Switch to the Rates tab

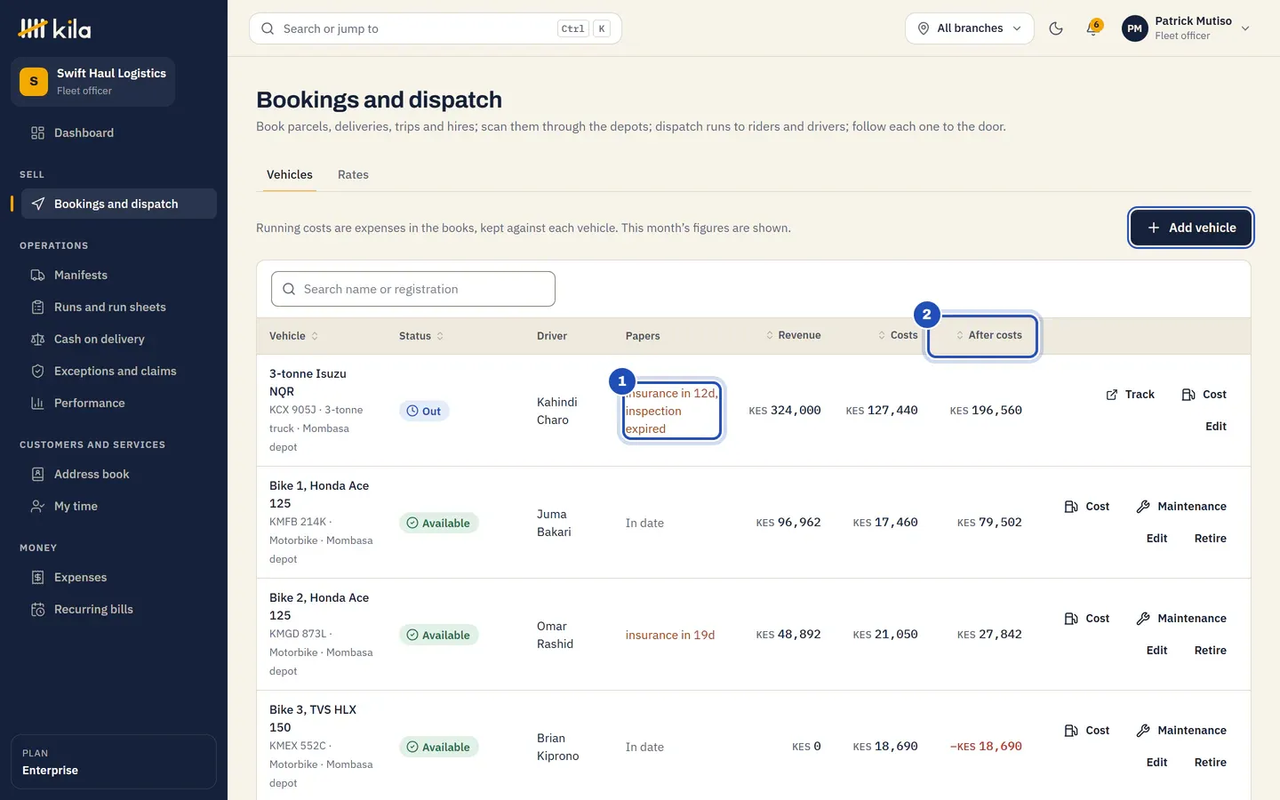353,175
